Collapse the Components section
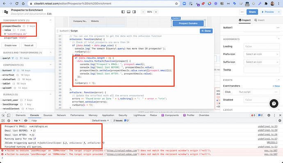The height and width of the screenshot is (163, 283). (50, 65)
